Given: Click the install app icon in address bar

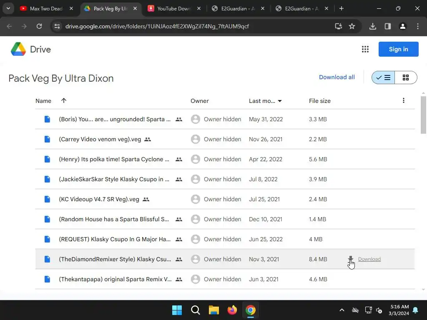Looking at the screenshot, I should [338, 26].
